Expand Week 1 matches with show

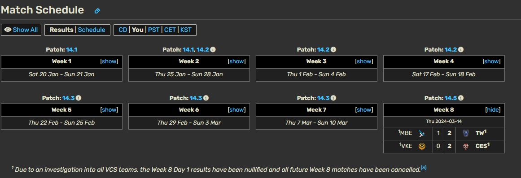tap(109, 61)
